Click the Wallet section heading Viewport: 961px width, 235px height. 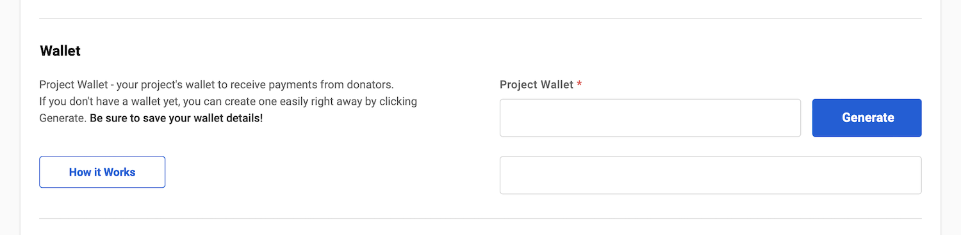tap(60, 51)
